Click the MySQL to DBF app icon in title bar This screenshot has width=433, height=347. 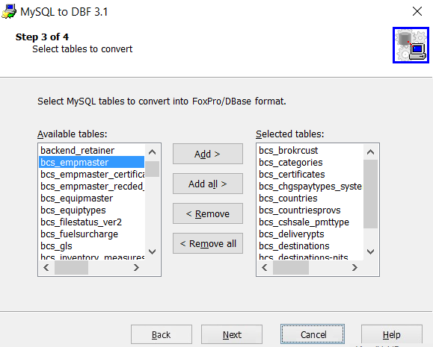click(x=9, y=12)
